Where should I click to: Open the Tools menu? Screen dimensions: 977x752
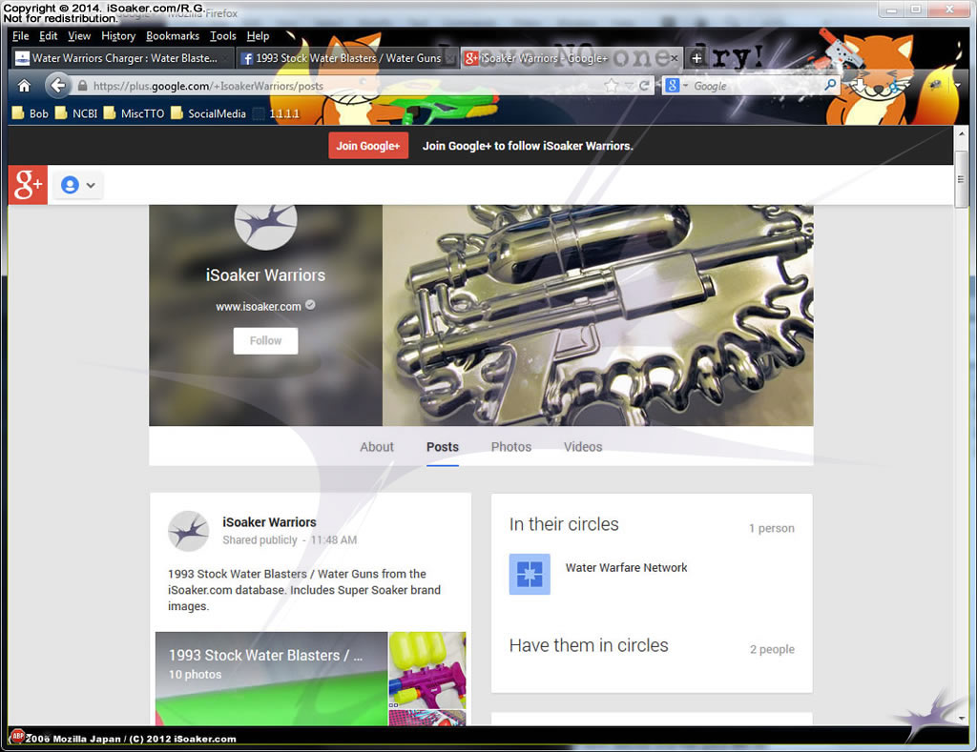tap(223, 36)
